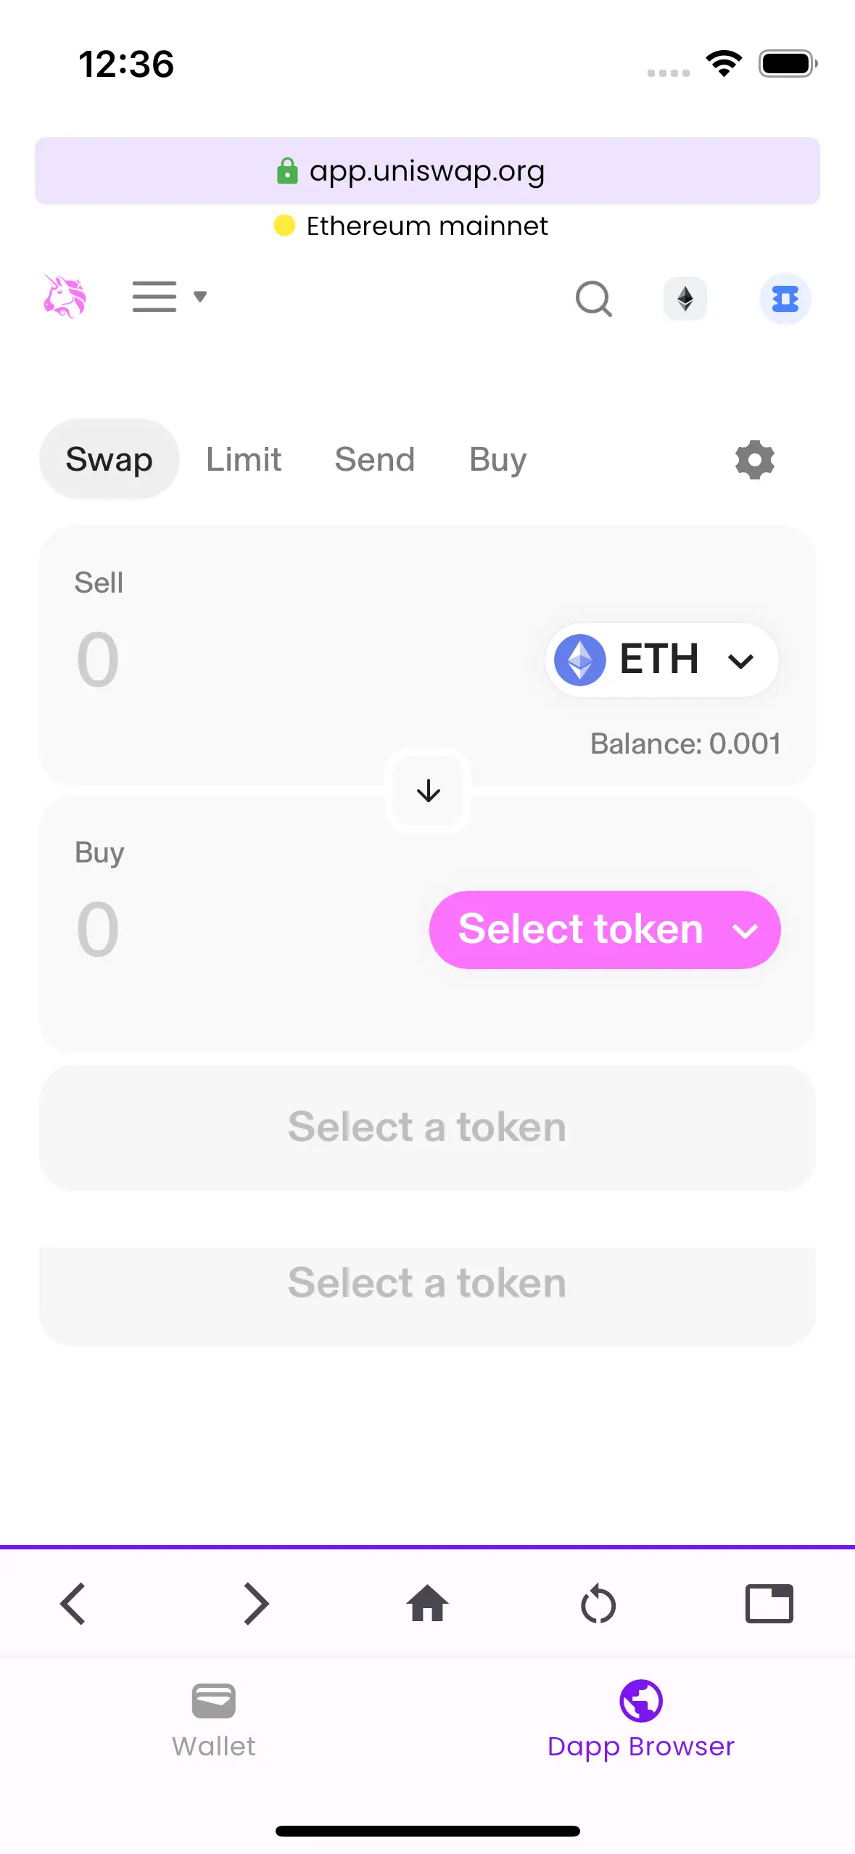Open the ETH sell token dropdown
Viewport: 855px width, 1854px height.
(x=661, y=660)
